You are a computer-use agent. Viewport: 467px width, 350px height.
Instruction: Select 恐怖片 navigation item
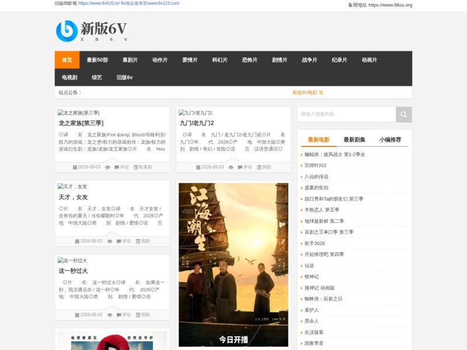pyautogui.click(x=250, y=60)
